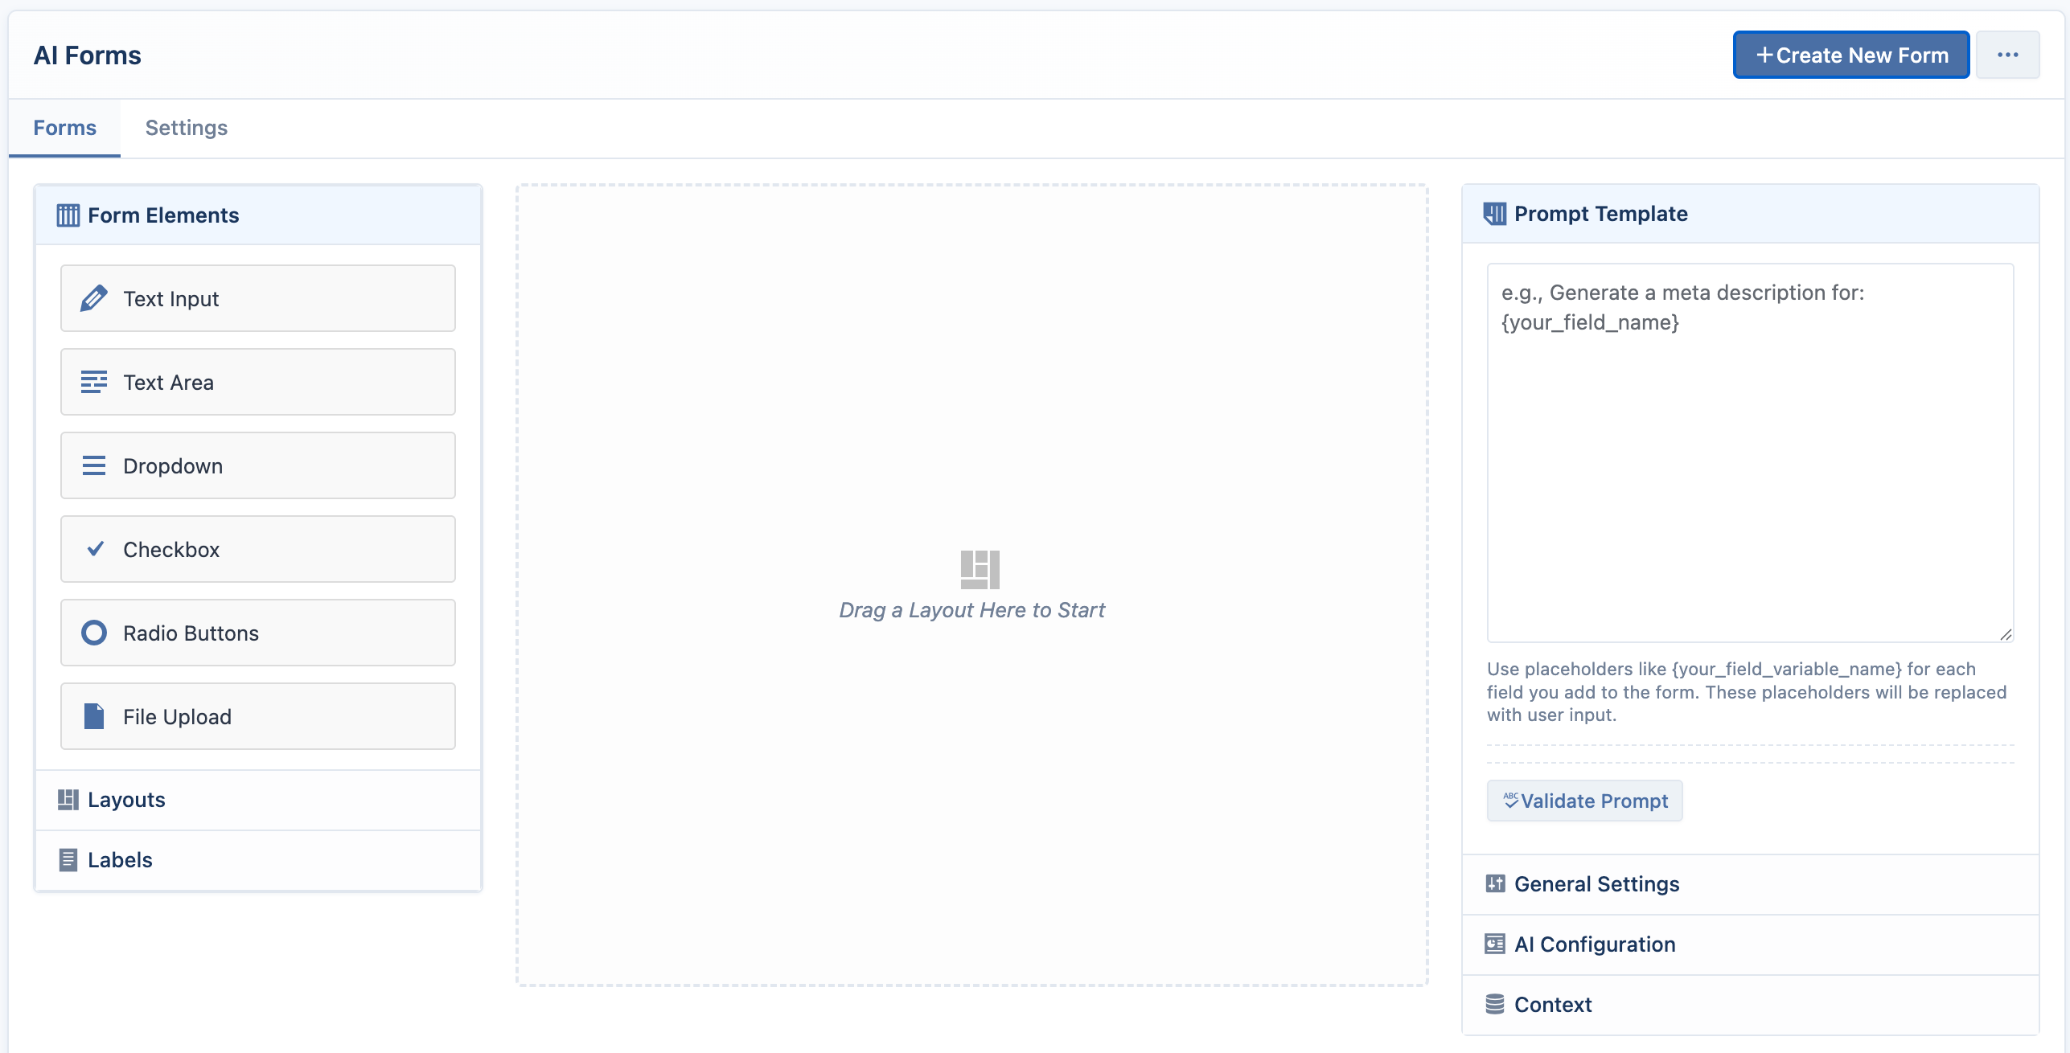Select the Radio Buttons element
The image size is (2070, 1053).
click(x=258, y=633)
